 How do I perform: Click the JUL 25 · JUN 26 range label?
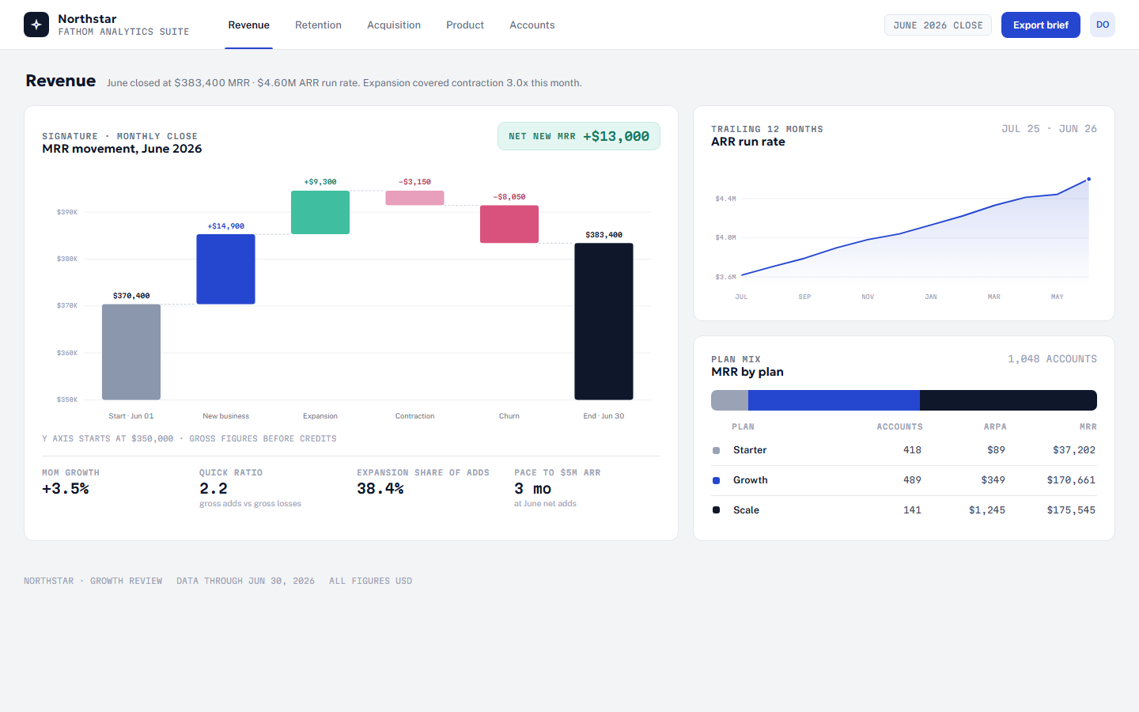pyautogui.click(x=1049, y=129)
